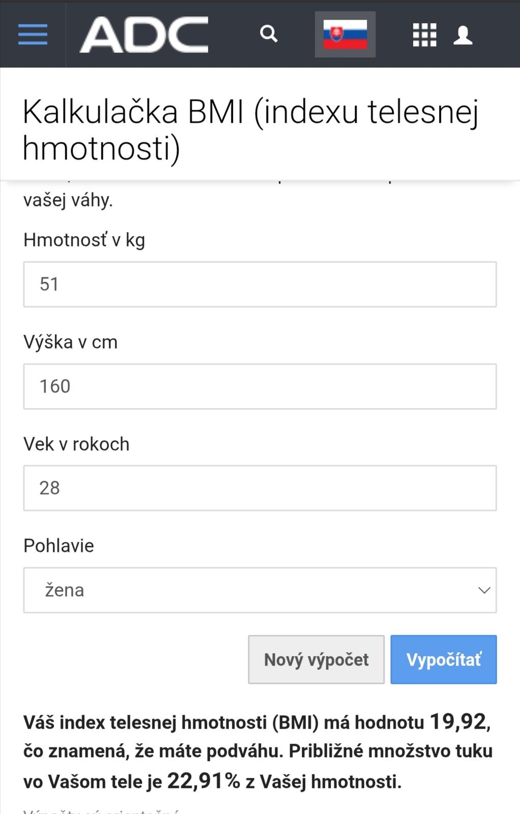Screen dimensions: 520x814
Task: Click the ADC logo
Action: click(x=144, y=35)
